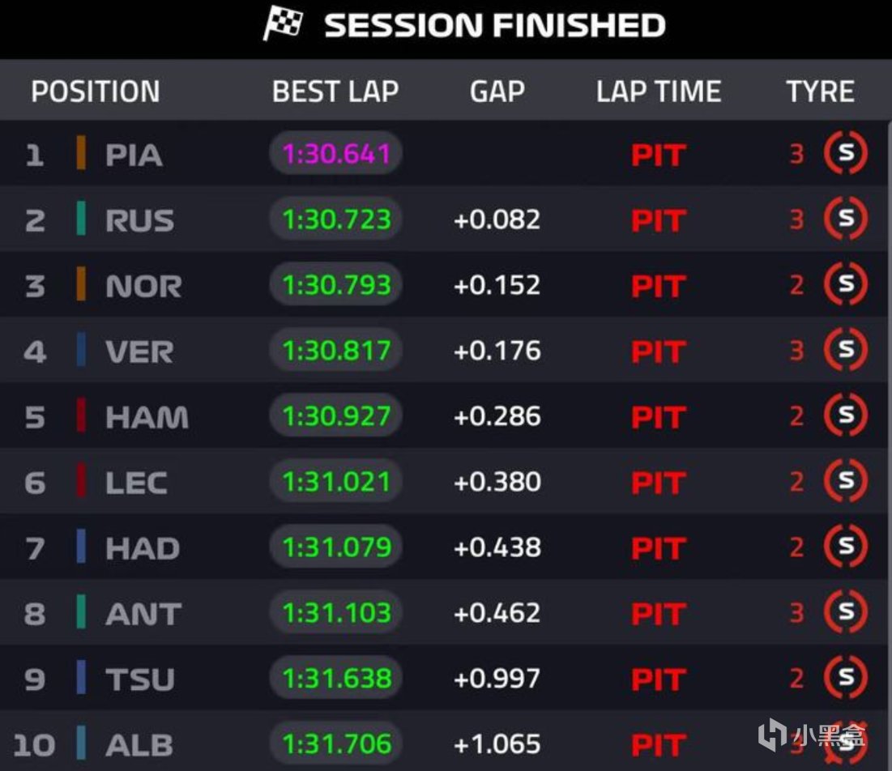Viewport: 892px width, 771px height.
Task: Click the red PIT label for HAD
Action: [658, 548]
